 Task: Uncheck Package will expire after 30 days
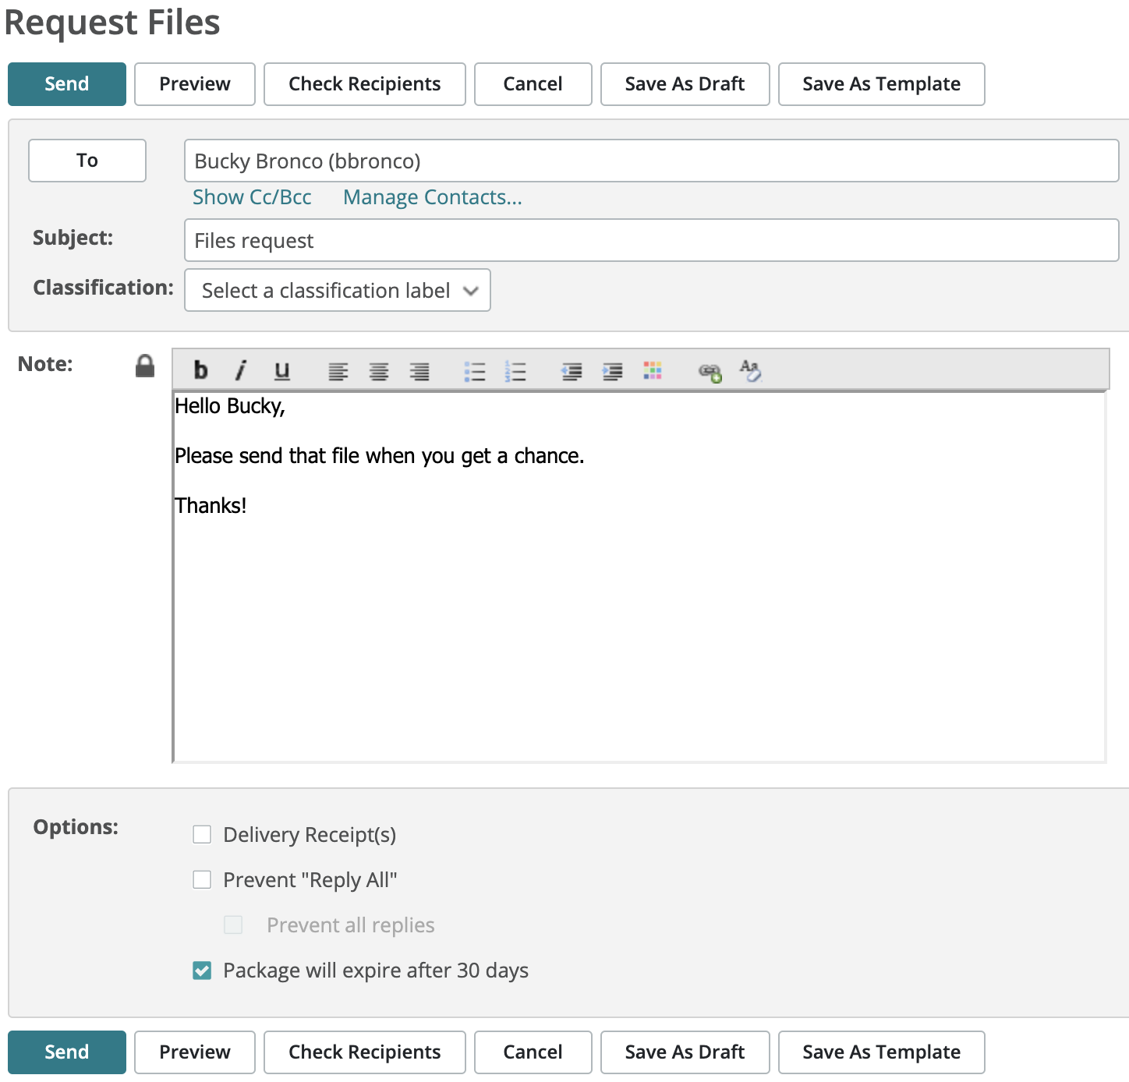(202, 971)
